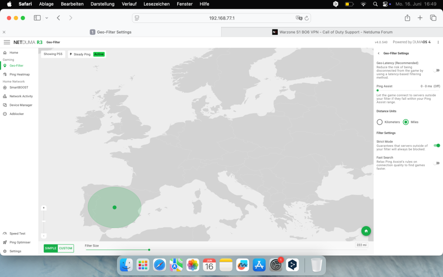The image size is (443, 277).
Task: Toggle Geo-Latency switch
Action: click(437, 70)
